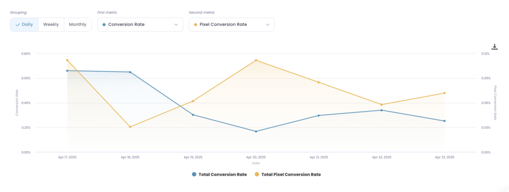The height and width of the screenshot is (192, 509).
Task: Click the orange dot in the second metric selector
Action: 195,25
